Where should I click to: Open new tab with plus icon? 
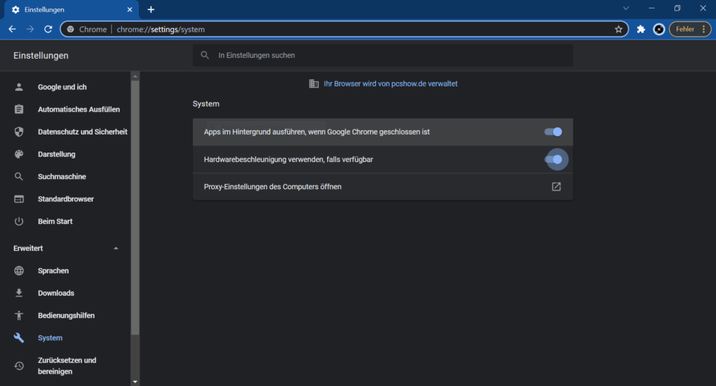tap(150, 9)
